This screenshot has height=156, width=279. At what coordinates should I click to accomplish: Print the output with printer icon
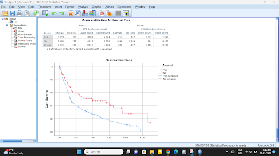(x=20, y=13)
